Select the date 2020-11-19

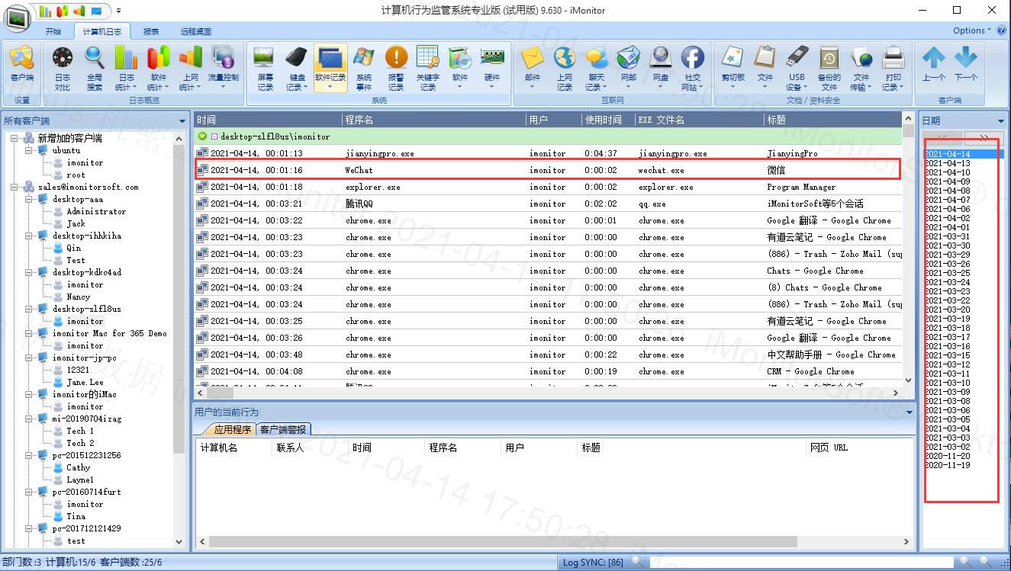tap(948, 465)
